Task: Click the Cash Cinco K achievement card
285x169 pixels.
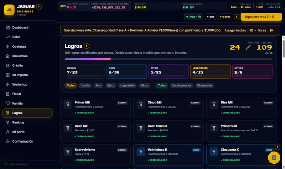Action: tap(169, 131)
